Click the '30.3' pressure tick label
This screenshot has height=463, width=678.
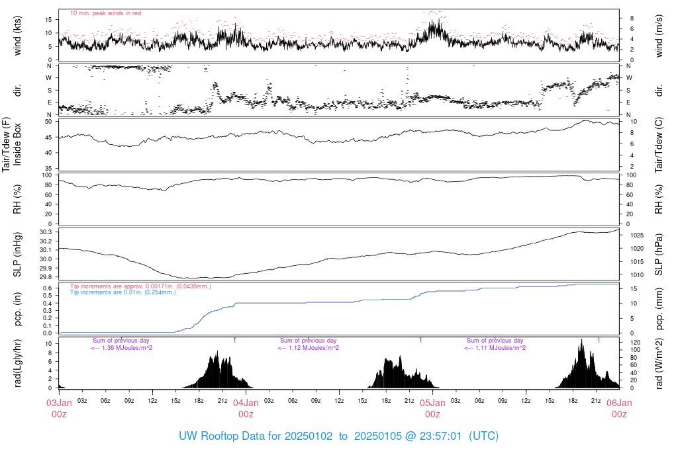[46, 232]
